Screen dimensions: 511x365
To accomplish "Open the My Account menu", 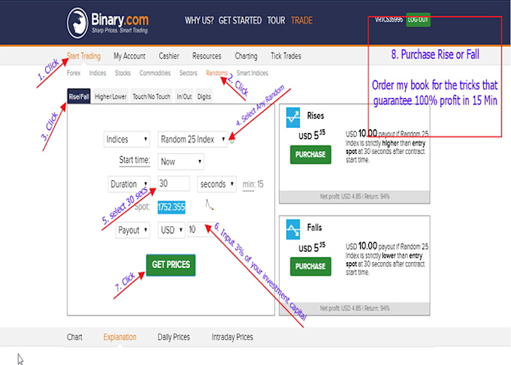I will point(129,56).
